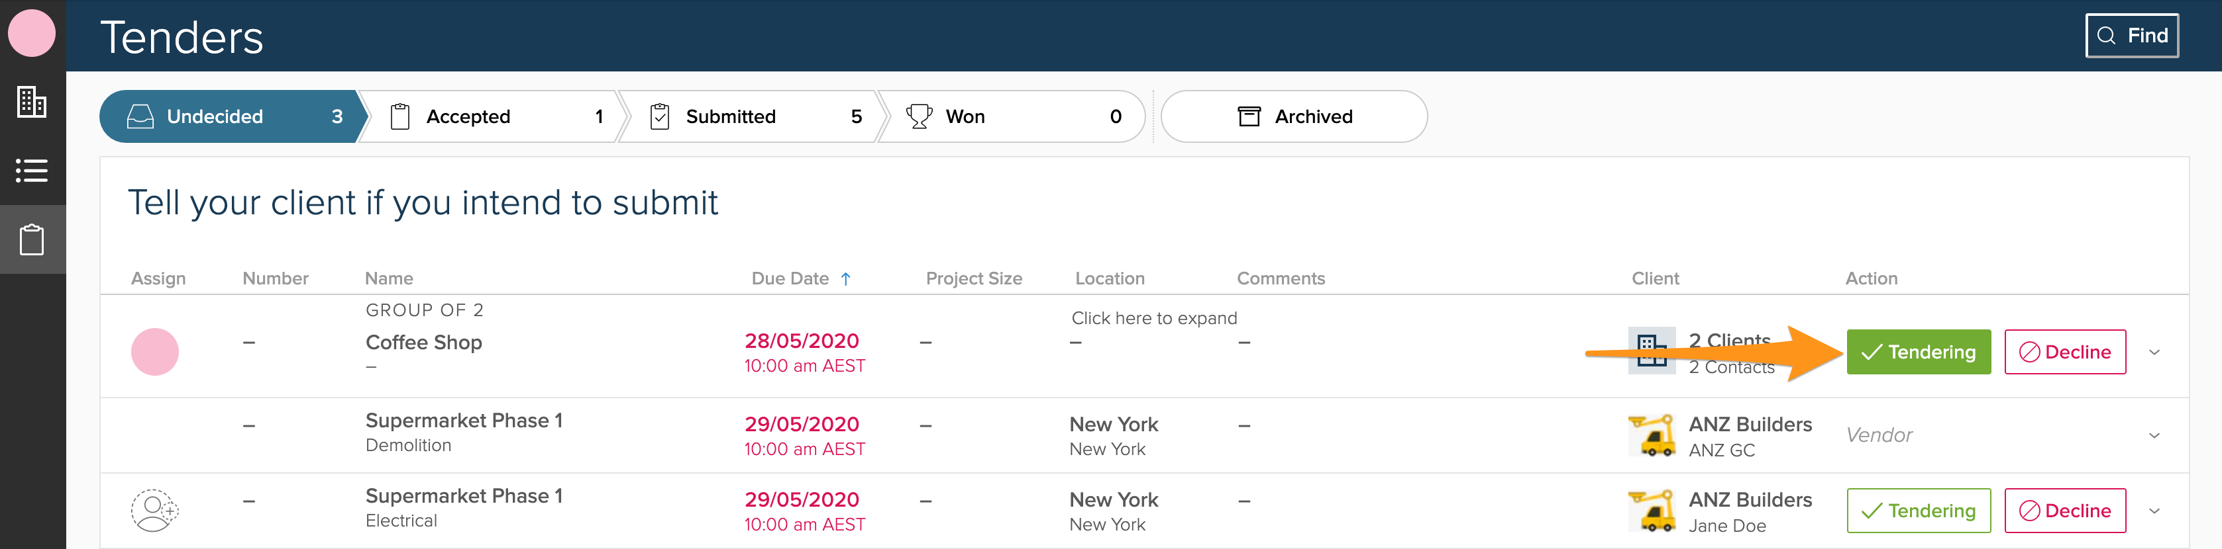This screenshot has width=2222, height=549.
Task: Assign user icon for Electrical tender
Action: 155,510
